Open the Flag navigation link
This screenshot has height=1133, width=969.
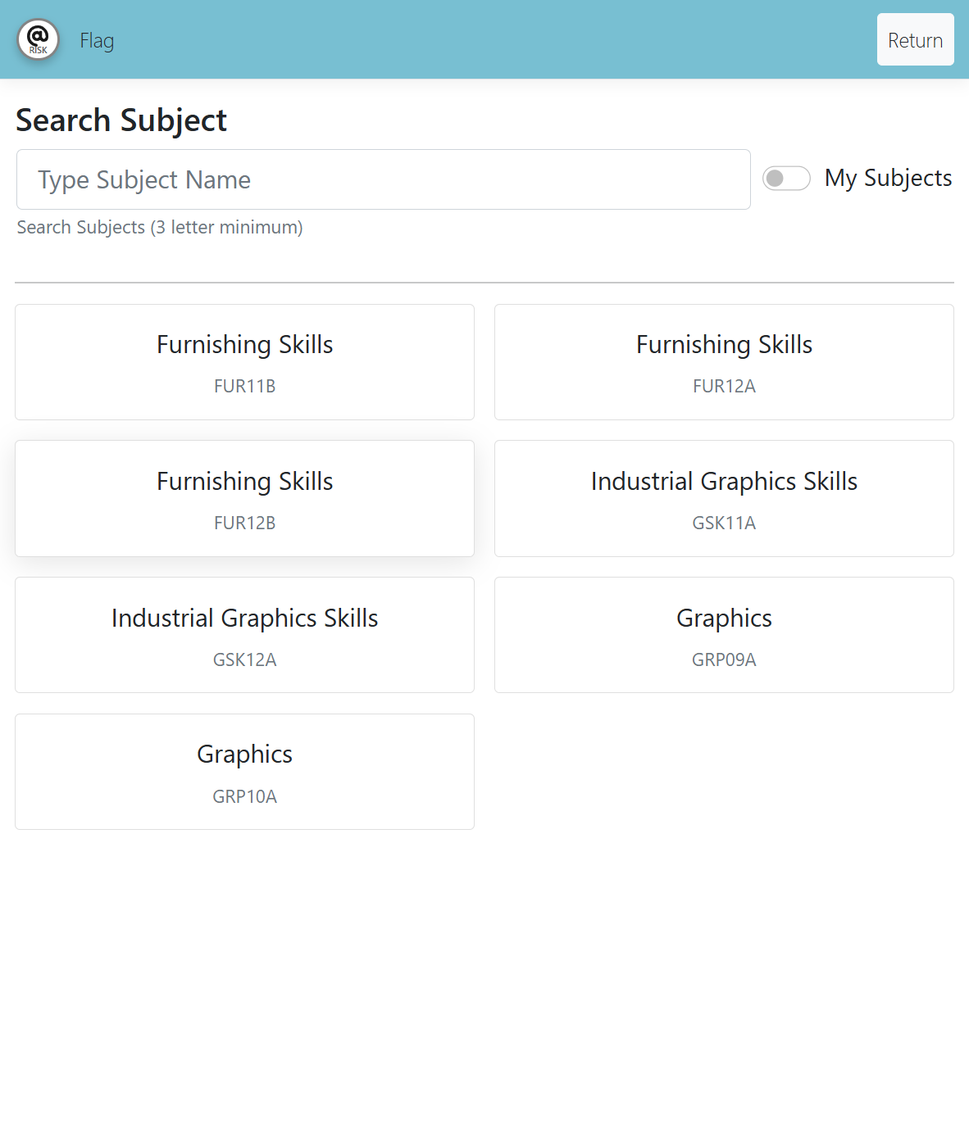(x=97, y=41)
